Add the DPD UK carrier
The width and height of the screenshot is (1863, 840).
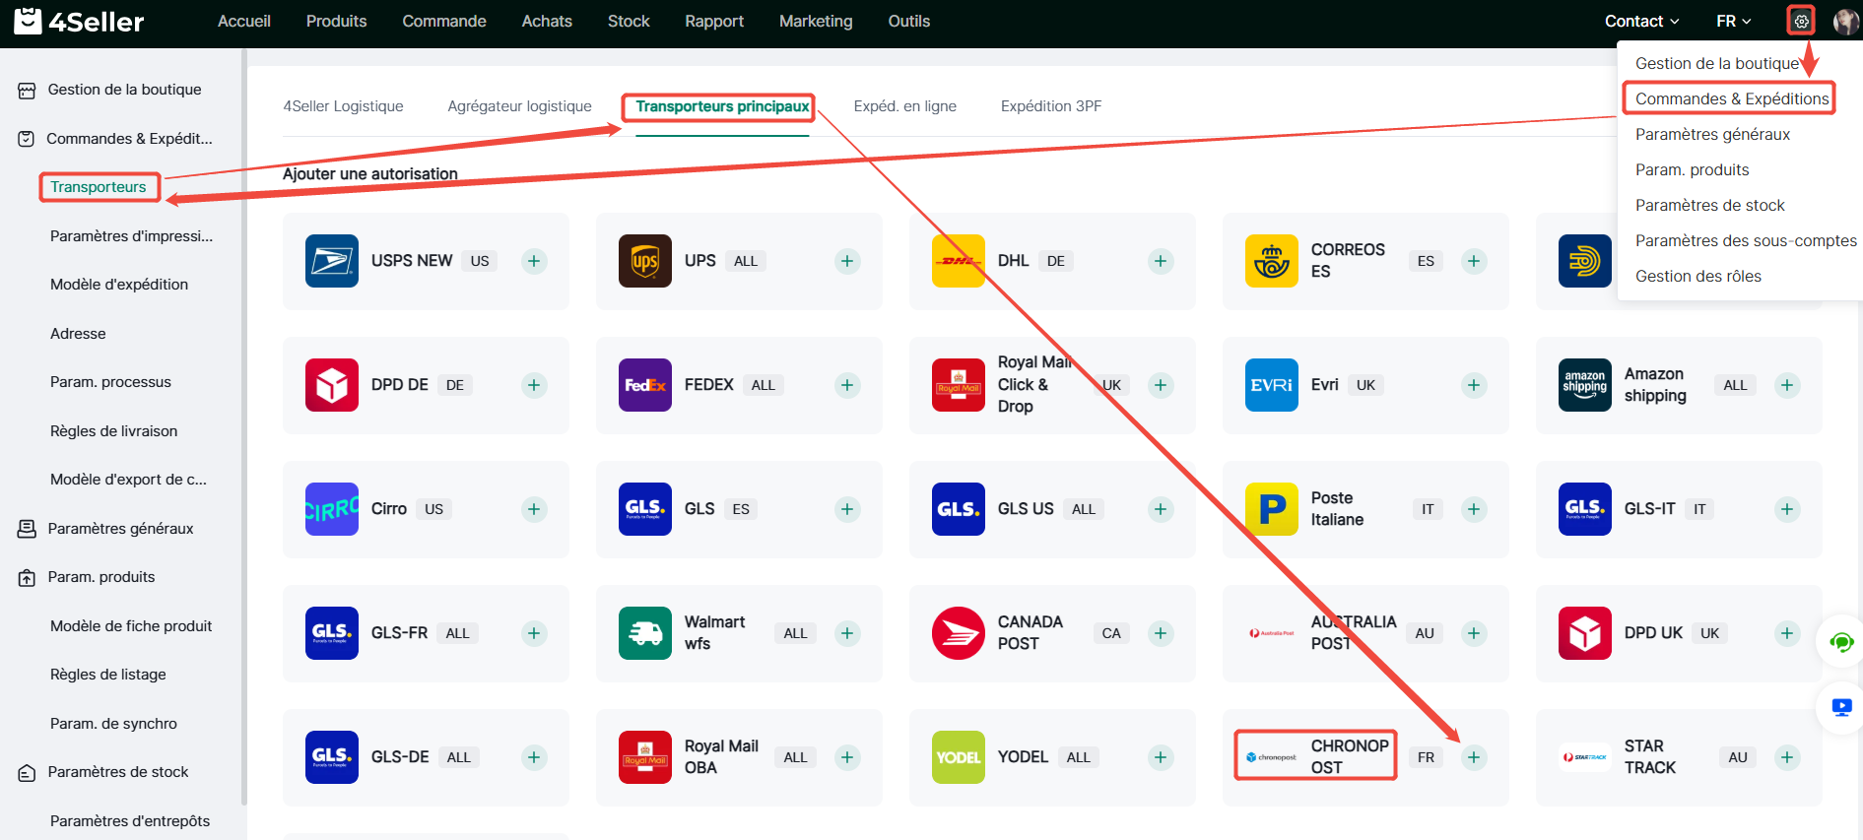click(1787, 633)
